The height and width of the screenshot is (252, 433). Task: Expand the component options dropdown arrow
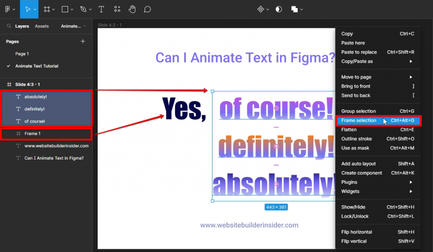268,10
